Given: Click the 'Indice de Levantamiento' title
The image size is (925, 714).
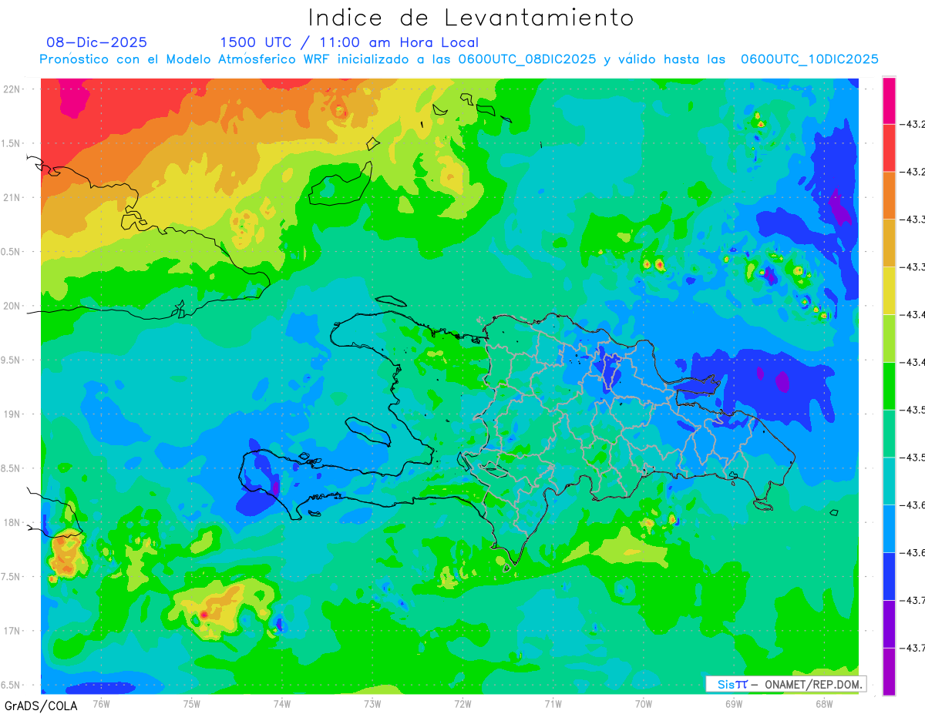Looking at the screenshot, I should 471,18.
